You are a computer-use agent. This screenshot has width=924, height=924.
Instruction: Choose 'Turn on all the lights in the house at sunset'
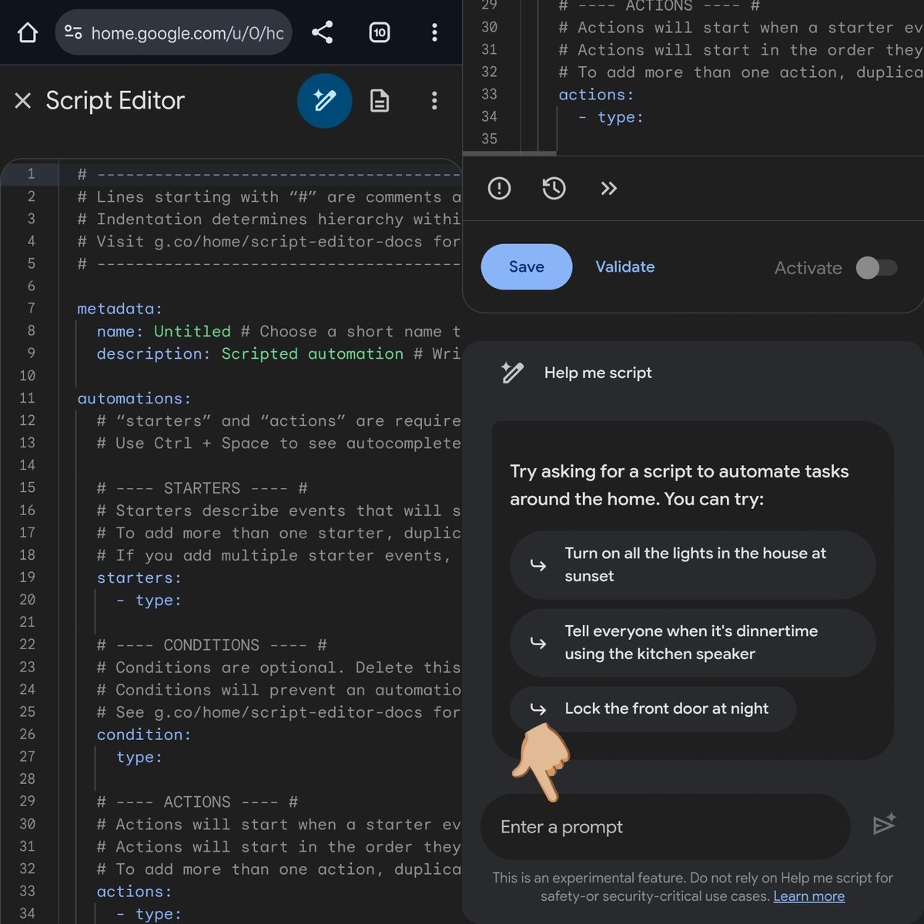pyautogui.click(x=692, y=564)
